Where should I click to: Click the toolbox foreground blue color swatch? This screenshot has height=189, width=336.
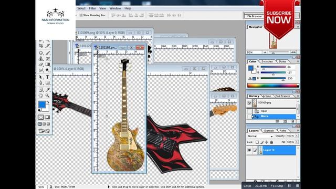tap(42, 104)
